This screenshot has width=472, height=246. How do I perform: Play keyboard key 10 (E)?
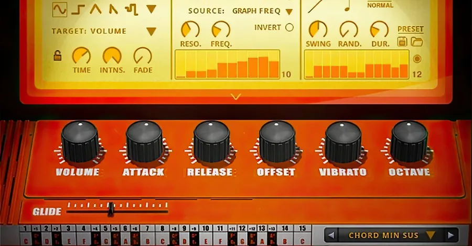[206, 236]
